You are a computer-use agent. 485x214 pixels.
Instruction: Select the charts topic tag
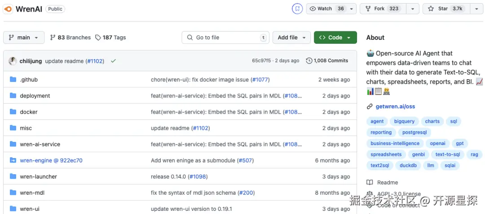[x=432, y=121]
